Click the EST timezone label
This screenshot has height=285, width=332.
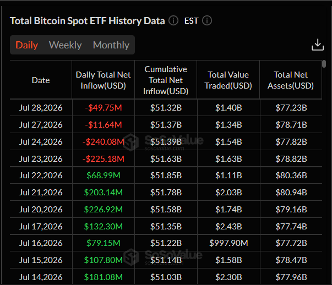pos(191,21)
